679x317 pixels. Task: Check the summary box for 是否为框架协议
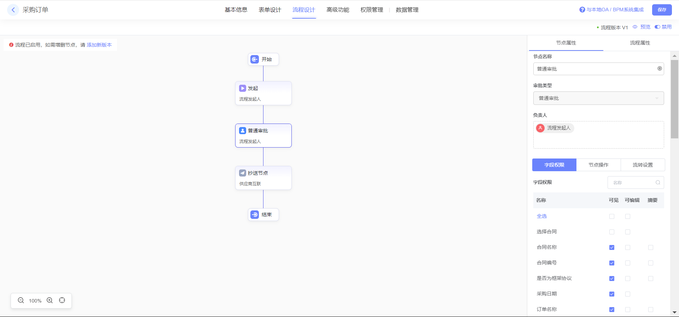point(651,279)
